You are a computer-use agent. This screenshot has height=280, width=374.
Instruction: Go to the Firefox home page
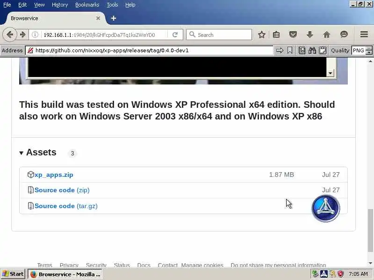point(326,35)
